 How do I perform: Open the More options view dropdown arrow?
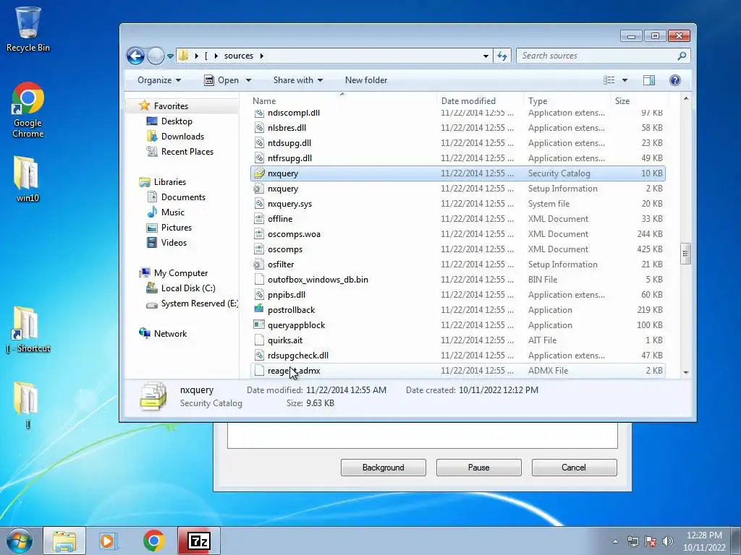624,80
